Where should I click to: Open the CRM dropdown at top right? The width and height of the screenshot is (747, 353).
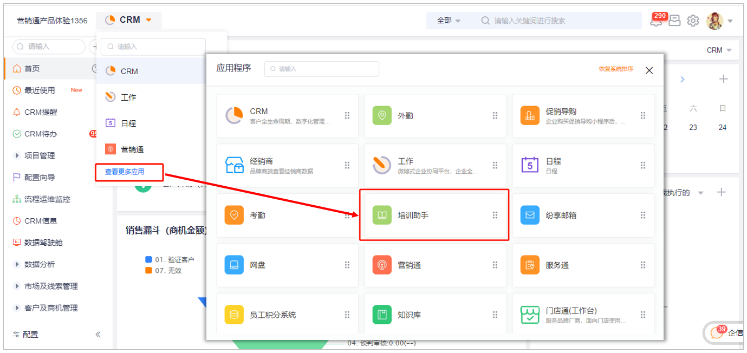719,50
